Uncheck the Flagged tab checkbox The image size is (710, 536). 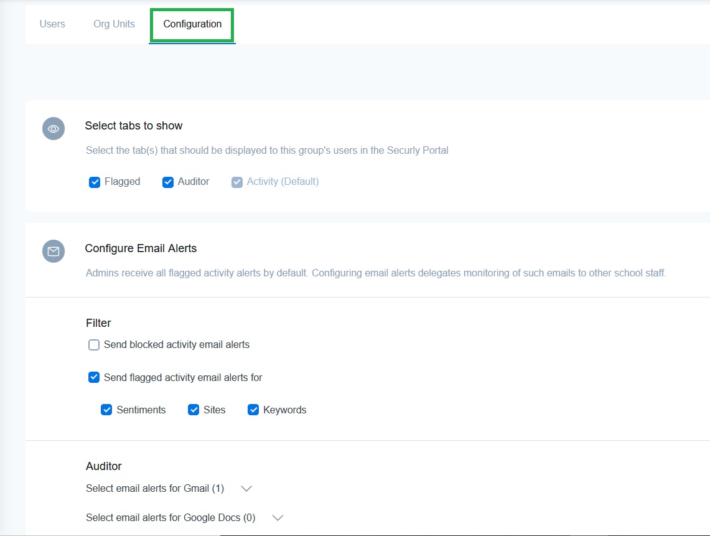coord(94,182)
